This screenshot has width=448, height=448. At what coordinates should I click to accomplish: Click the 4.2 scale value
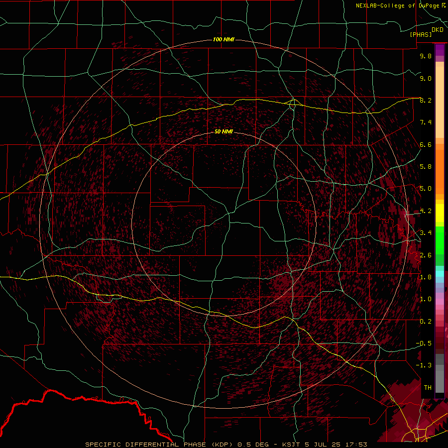[x=426, y=211]
